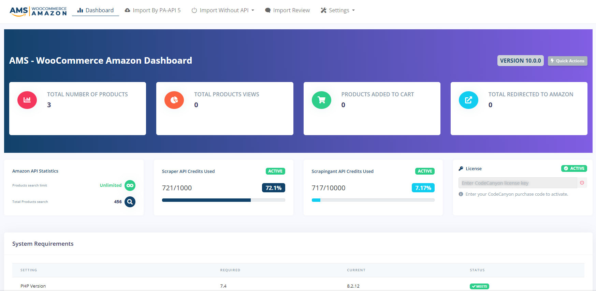
Task: Click the info icon by purchase code hint
Action: [461, 194]
